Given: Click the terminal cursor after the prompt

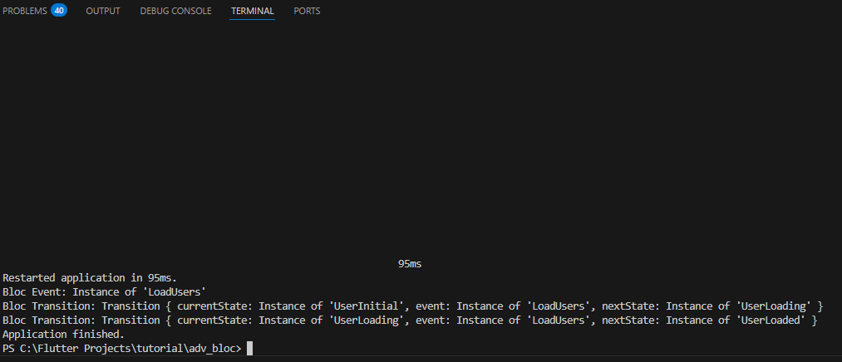Looking at the screenshot, I should (x=249, y=349).
